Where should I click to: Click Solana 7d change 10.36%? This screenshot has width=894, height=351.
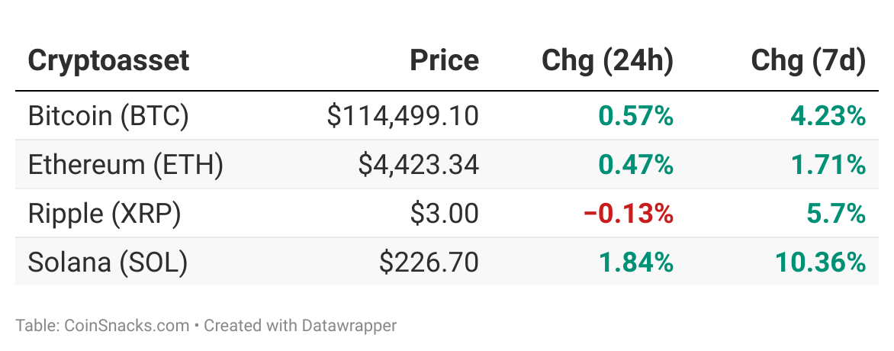point(820,262)
